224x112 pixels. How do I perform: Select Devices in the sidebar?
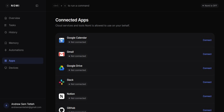click(x=23, y=68)
